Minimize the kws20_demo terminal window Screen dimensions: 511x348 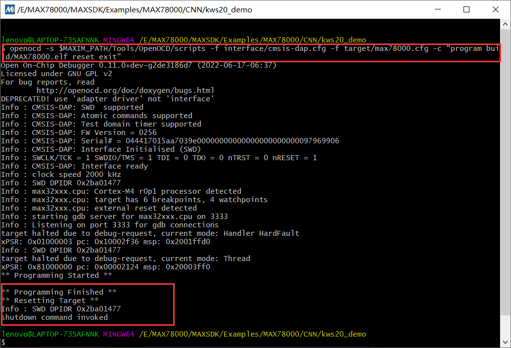(438, 9)
